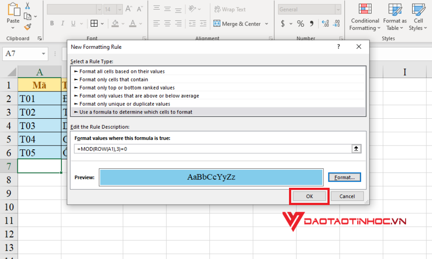Viewport: 432px width, 259px height.
Task: Click the formula input field
Action: click(x=213, y=148)
